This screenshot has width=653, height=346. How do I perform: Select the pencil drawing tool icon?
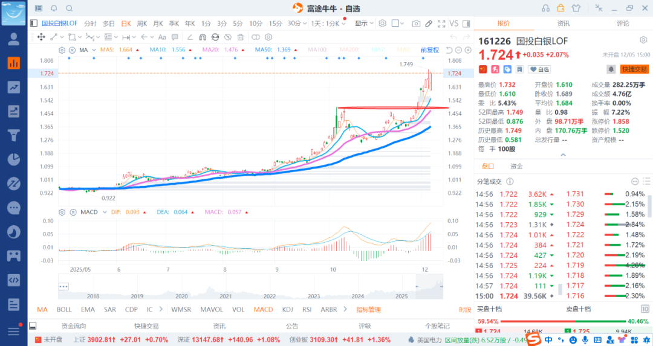(429, 24)
